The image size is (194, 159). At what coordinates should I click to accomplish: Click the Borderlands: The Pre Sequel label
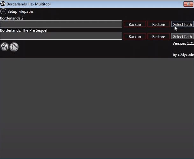[24, 30]
